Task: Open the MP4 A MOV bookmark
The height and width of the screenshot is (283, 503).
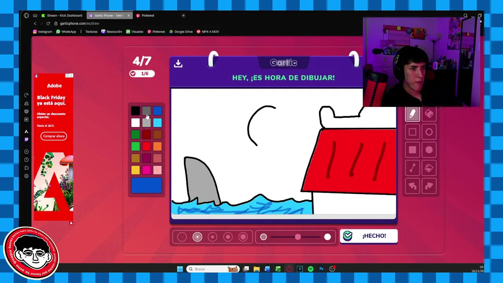Action: [207, 31]
